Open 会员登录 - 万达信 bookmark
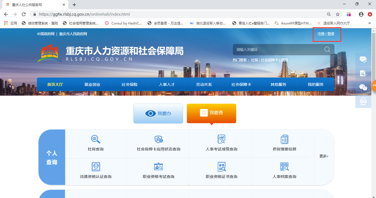 point(165,23)
